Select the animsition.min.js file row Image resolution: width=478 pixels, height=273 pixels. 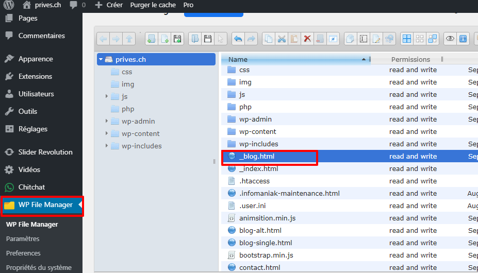(x=350, y=218)
